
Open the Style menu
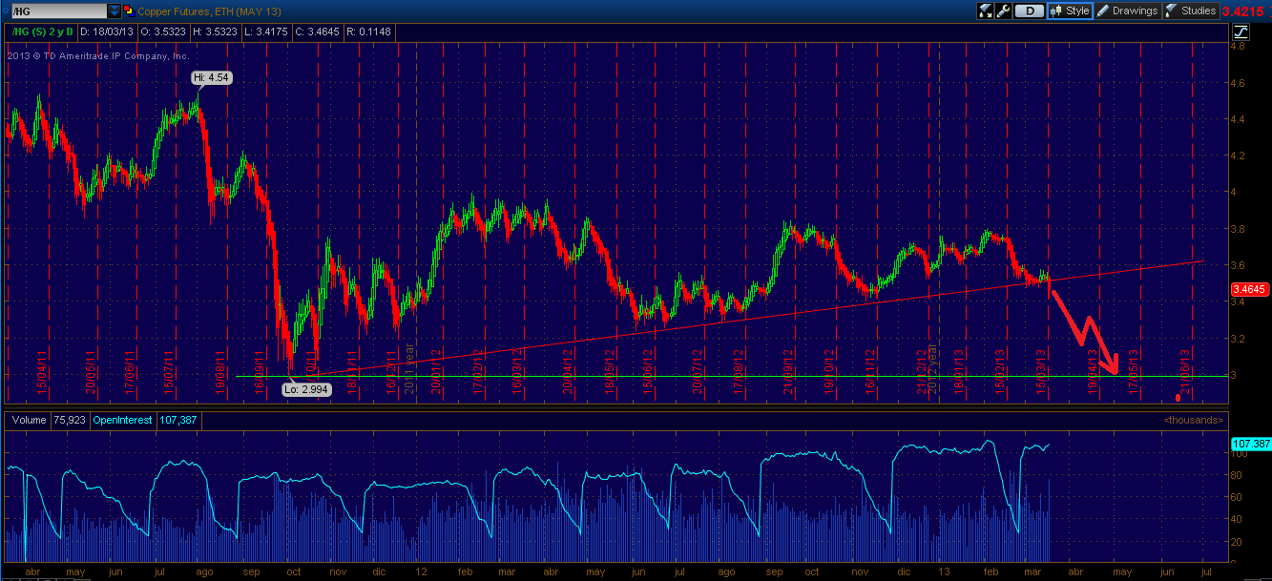tap(1070, 10)
